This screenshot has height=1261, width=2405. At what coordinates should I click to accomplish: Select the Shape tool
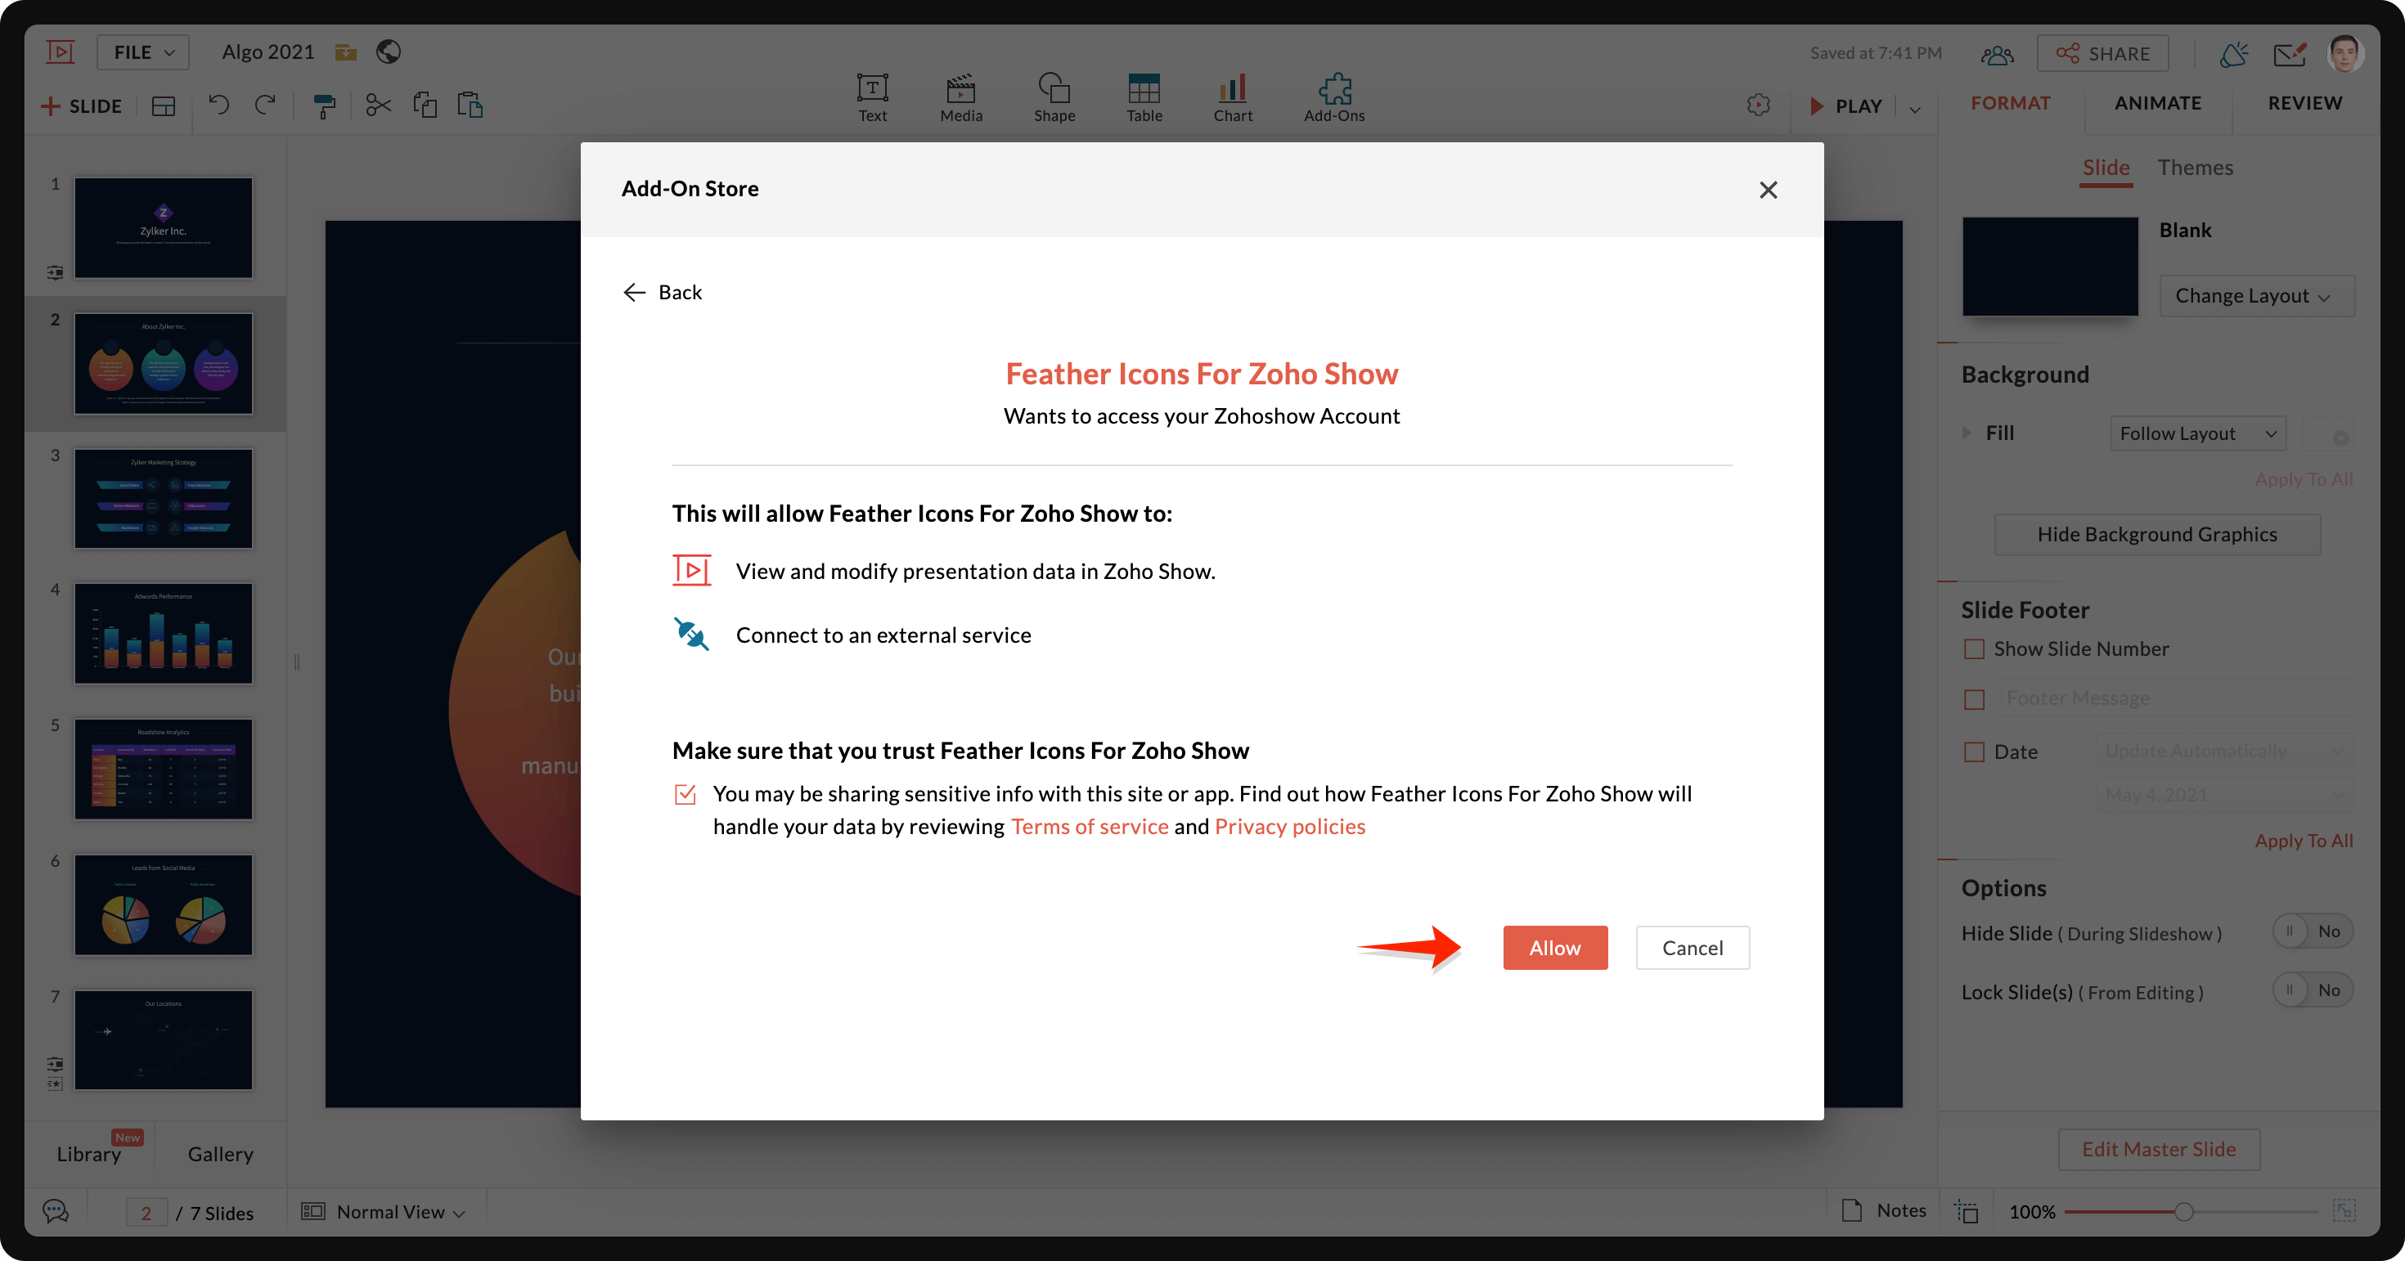click(1054, 90)
